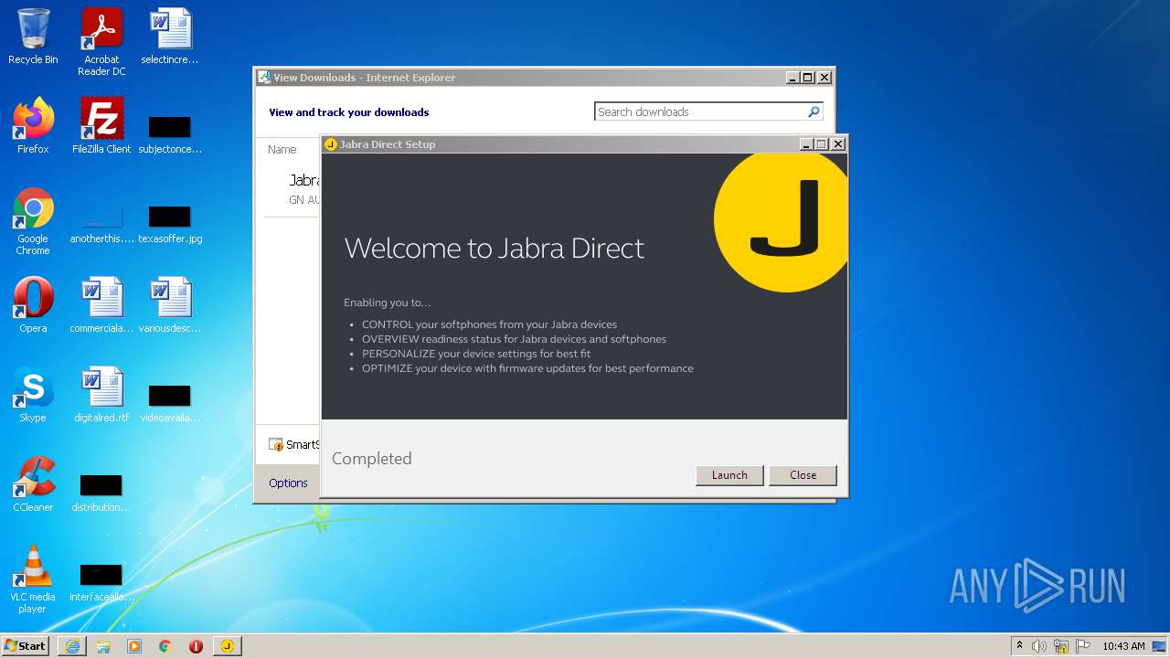Select the selectincre Word document icon
This screenshot has width=1170, height=658.
(170, 37)
